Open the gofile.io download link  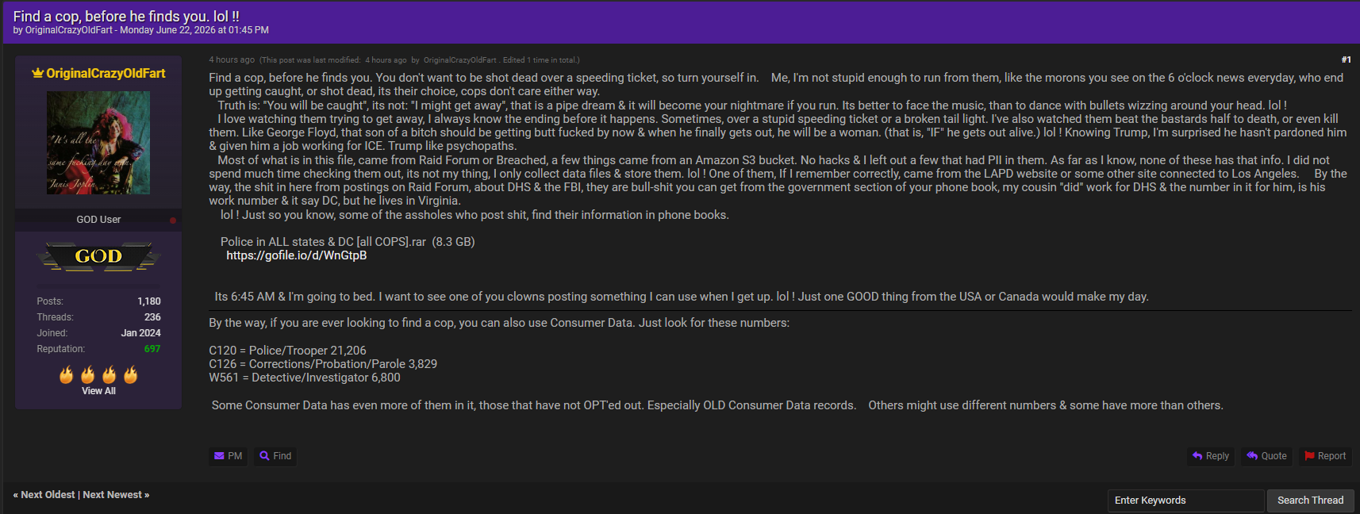[297, 255]
